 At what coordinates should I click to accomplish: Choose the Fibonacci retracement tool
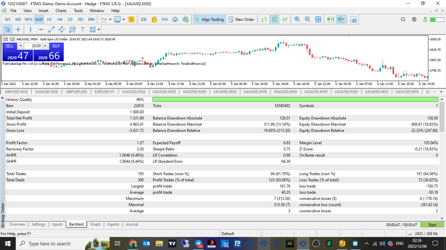(x=72, y=30)
